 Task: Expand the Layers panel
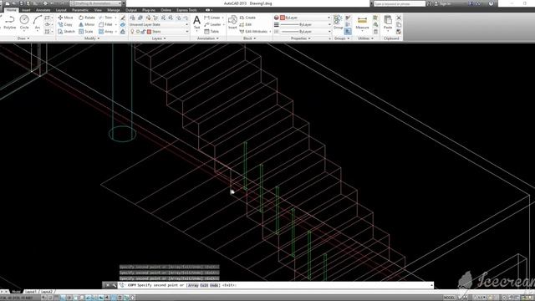(x=159, y=38)
